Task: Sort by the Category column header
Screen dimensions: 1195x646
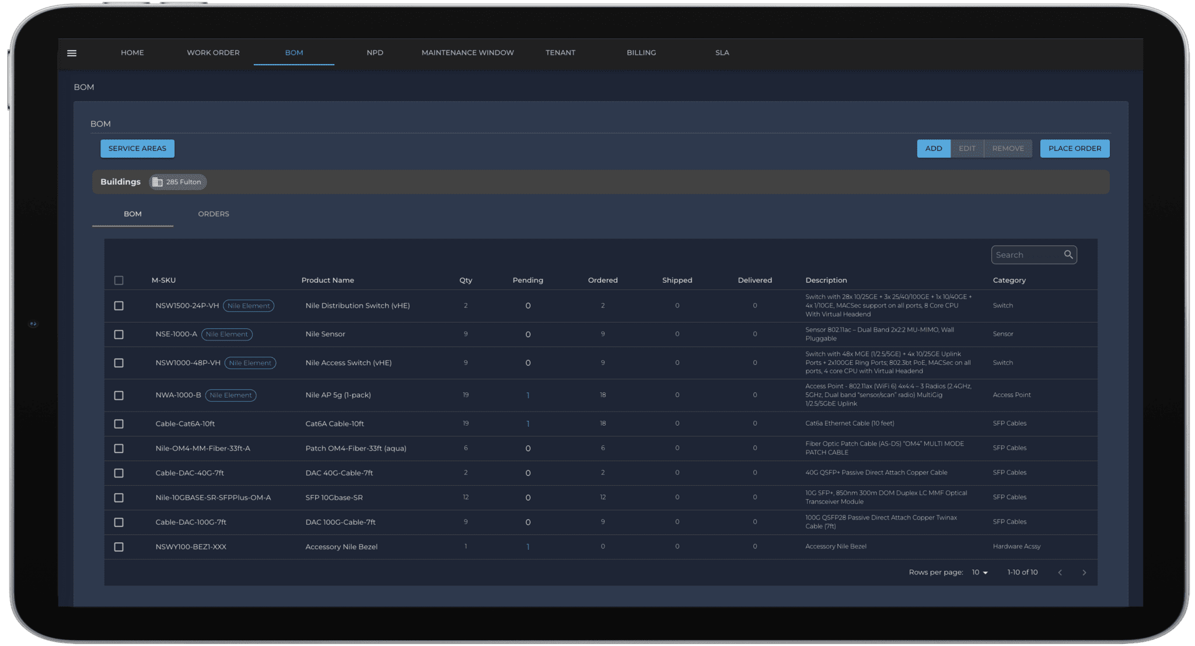Action: point(1009,280)
